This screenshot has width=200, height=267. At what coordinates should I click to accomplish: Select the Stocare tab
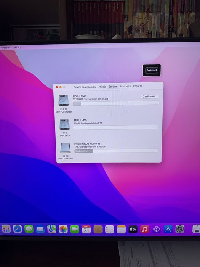pyautogui.click(x=113, y=87)
